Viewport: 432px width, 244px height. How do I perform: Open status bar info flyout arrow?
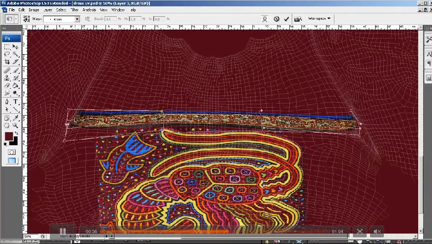[x=107, y=236]
